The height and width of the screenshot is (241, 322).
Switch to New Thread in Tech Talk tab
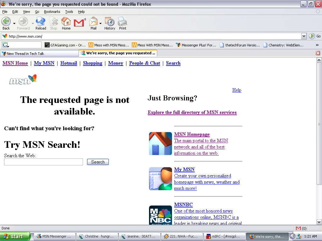coord(39,53)
